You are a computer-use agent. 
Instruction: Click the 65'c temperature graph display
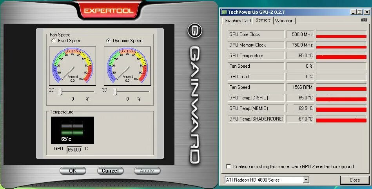tap(73, 130)
